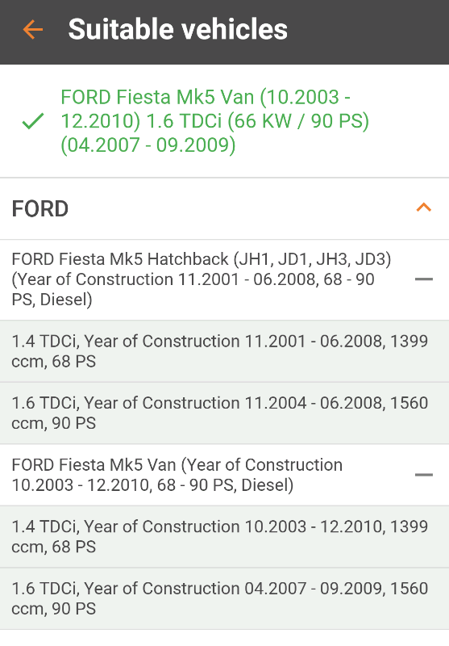Tap Fiesta Mk5 Hatchback (JH1, JD1) row text
The height and width of the screenshot is (646, 449).
202,279
